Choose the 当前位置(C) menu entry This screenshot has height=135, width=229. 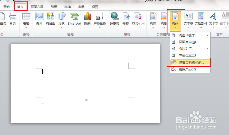point(190,55)
